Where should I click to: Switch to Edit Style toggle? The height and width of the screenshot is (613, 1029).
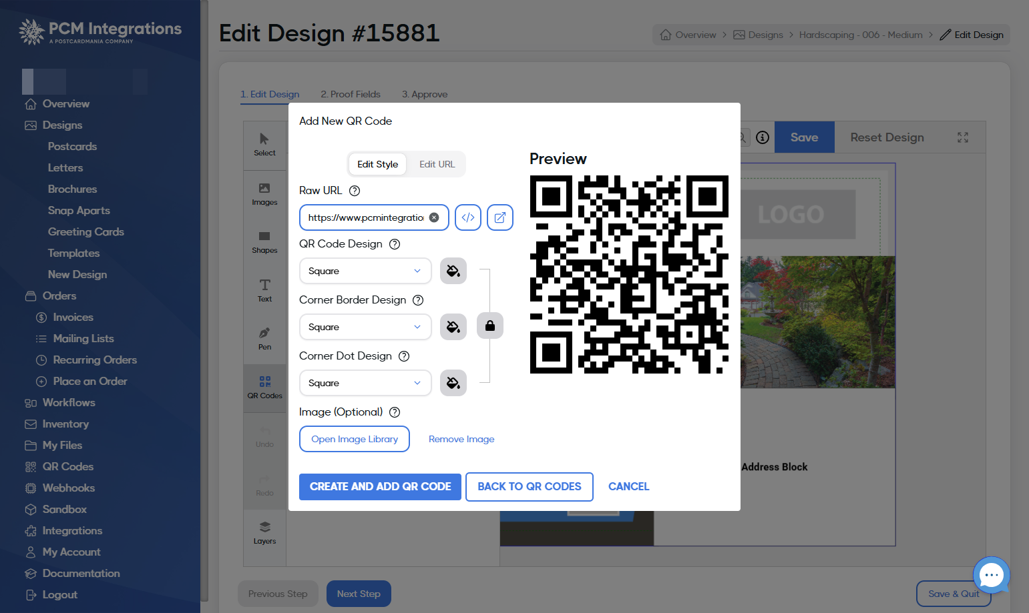coord(377,164)
